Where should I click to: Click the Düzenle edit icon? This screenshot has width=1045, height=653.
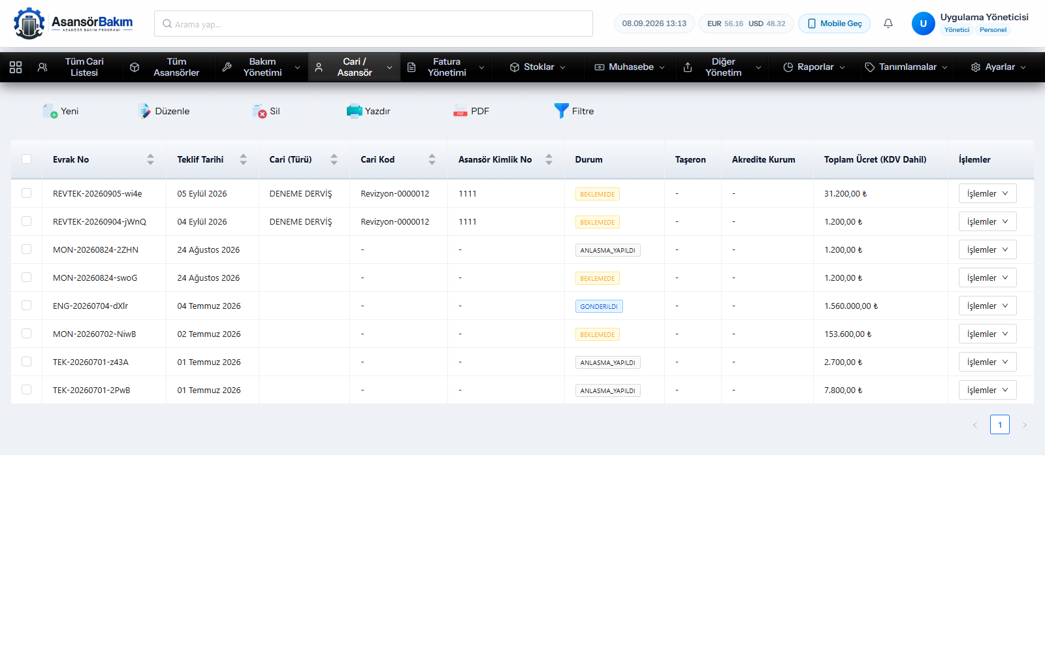(x=144, y=111)
